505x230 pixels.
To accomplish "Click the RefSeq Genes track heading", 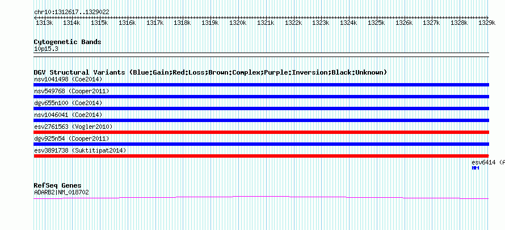I will (58, 185).
